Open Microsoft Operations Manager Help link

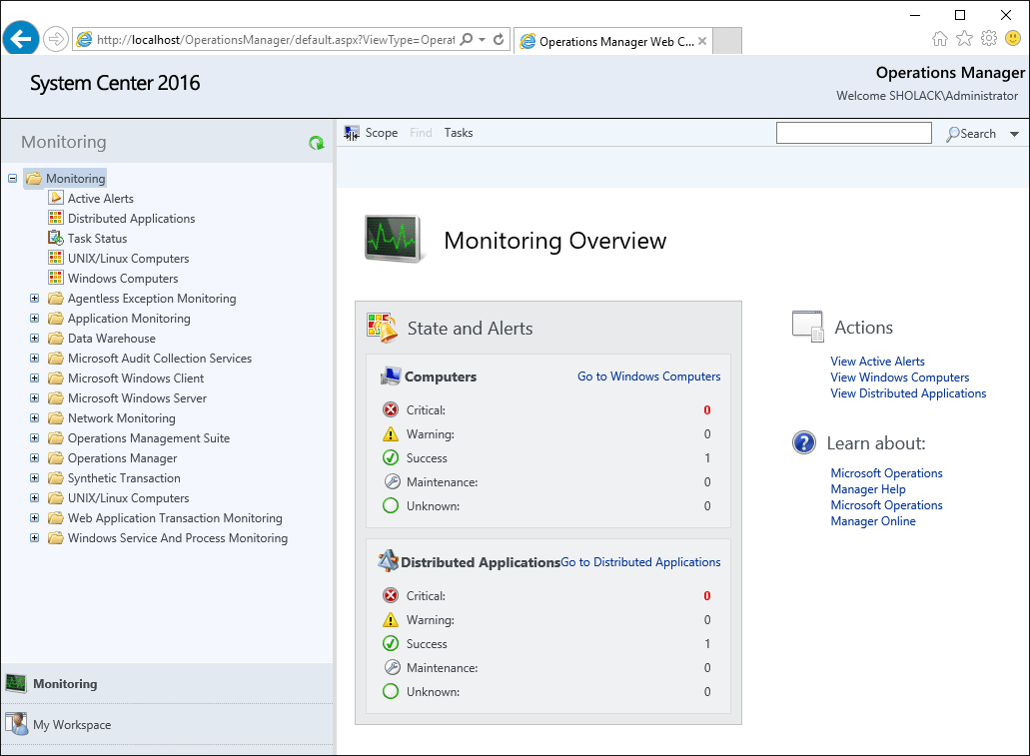pos(886,480)
